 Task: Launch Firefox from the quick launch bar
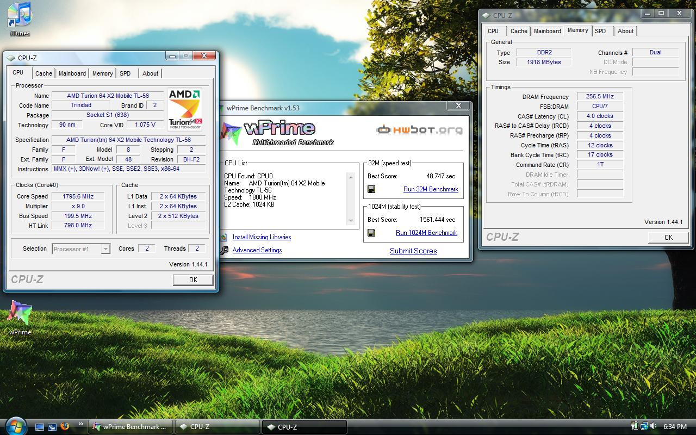click(x=65, y=427)
